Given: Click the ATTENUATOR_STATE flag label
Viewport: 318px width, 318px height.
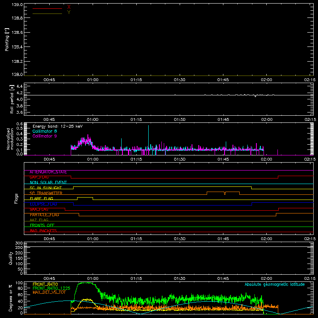Looking at the screenshot, I should [48, 172].
